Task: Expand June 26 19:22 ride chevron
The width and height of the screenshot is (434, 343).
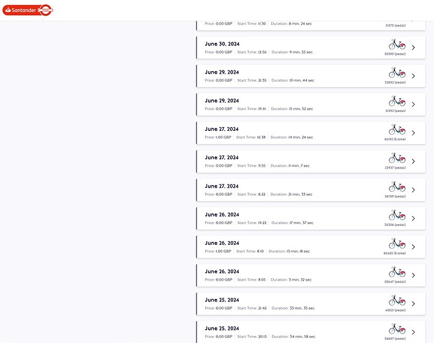Action: coord(413,218)
